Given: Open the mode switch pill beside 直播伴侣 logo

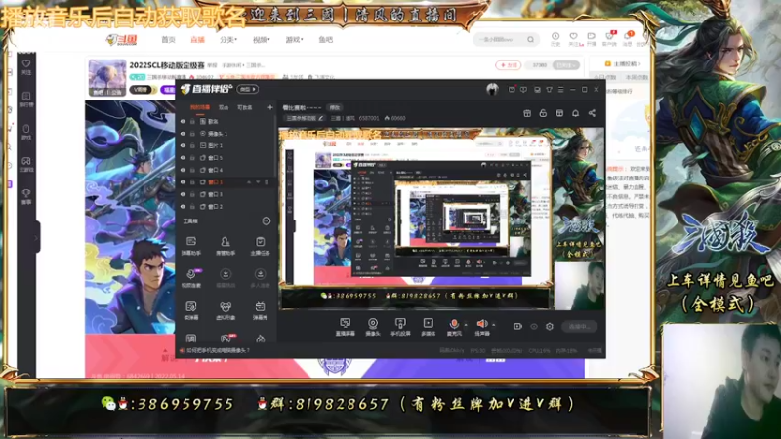Looking at the screenshot, I should [x=248, y=89].
